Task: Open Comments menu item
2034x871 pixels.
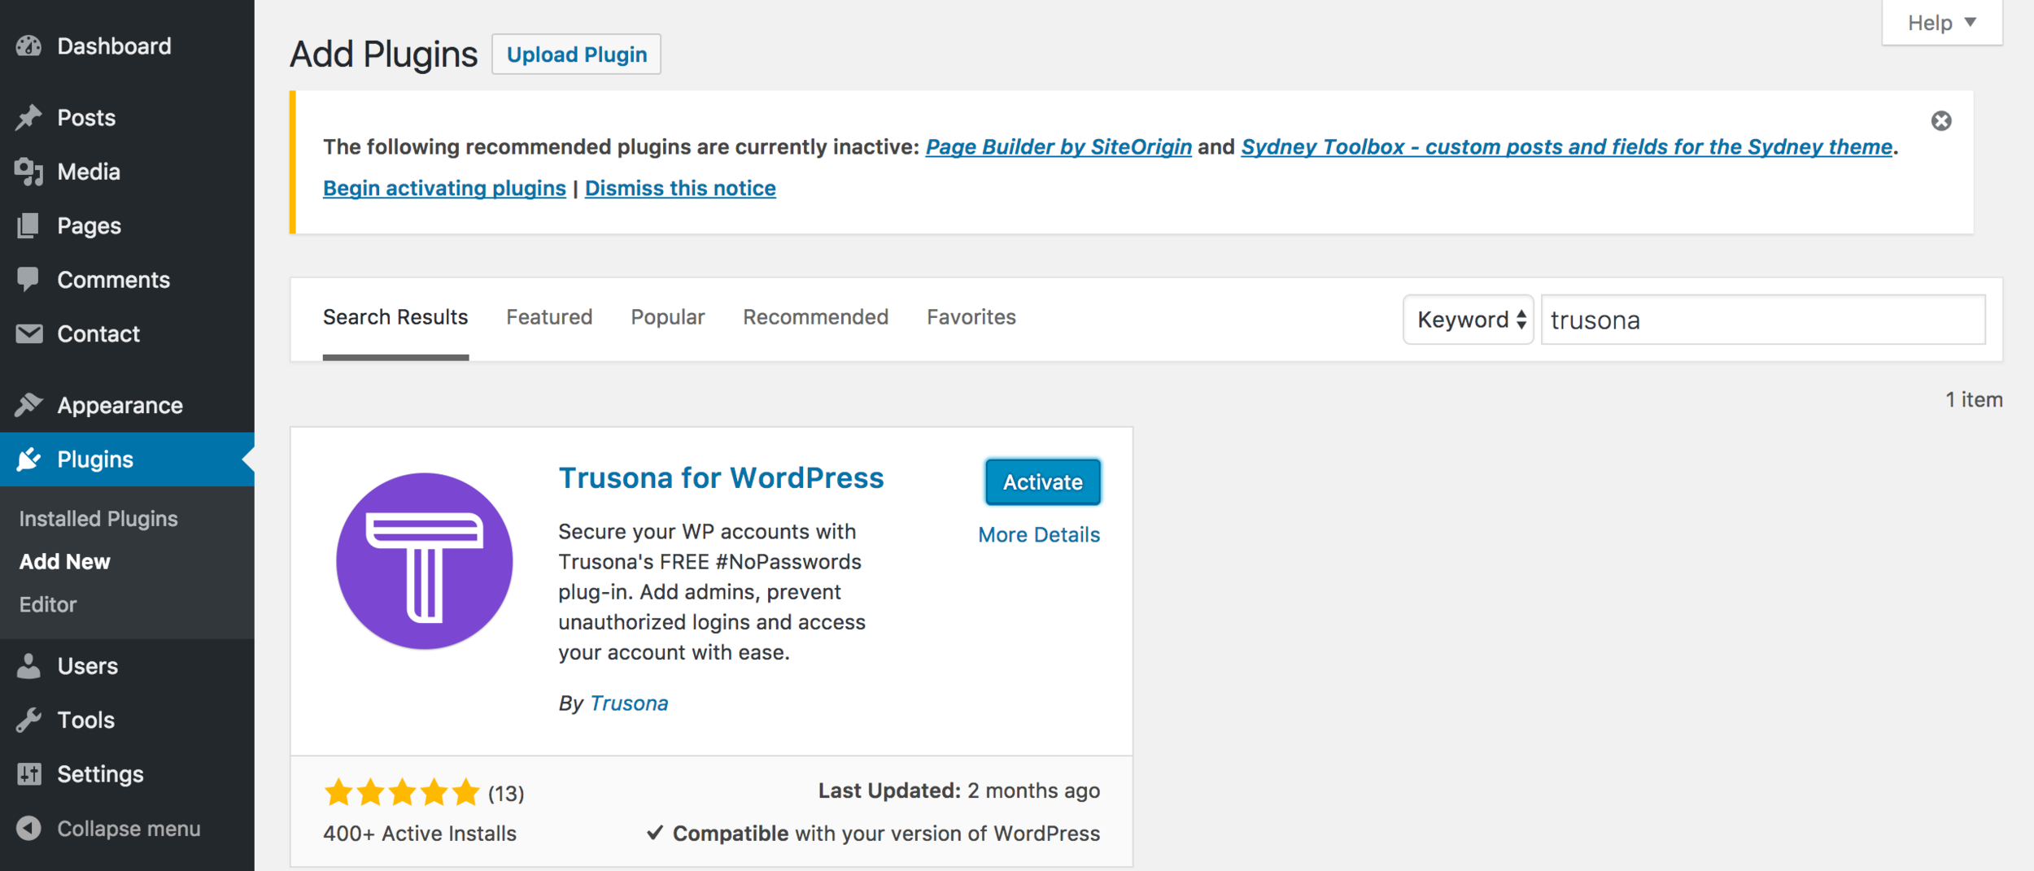Action: click(x=127, y=280)
